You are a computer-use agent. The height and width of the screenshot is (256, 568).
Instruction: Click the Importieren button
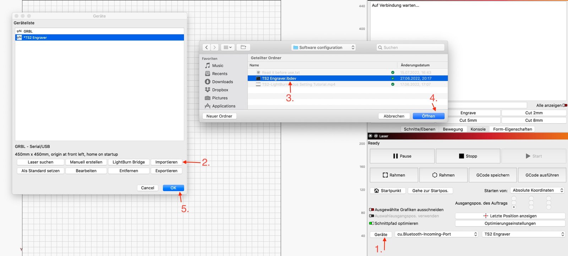click(x=166, y=162)
